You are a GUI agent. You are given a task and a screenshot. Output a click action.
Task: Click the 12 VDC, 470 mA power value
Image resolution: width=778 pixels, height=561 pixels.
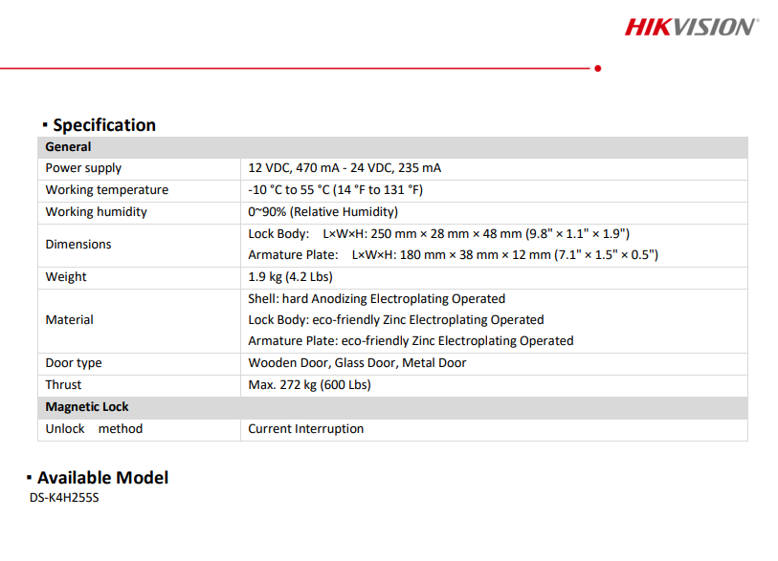pyautogui.click(x=345, y=168)
